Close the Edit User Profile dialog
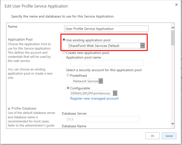The image size is (182, 145). 176,5
